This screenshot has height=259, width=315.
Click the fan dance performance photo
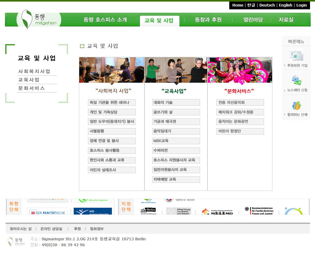coord(240,70)
